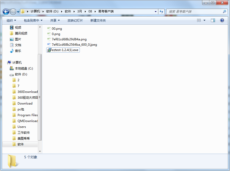The image size is (230, 171).
Task: Click the search magnifier icon
Action: 224,11
